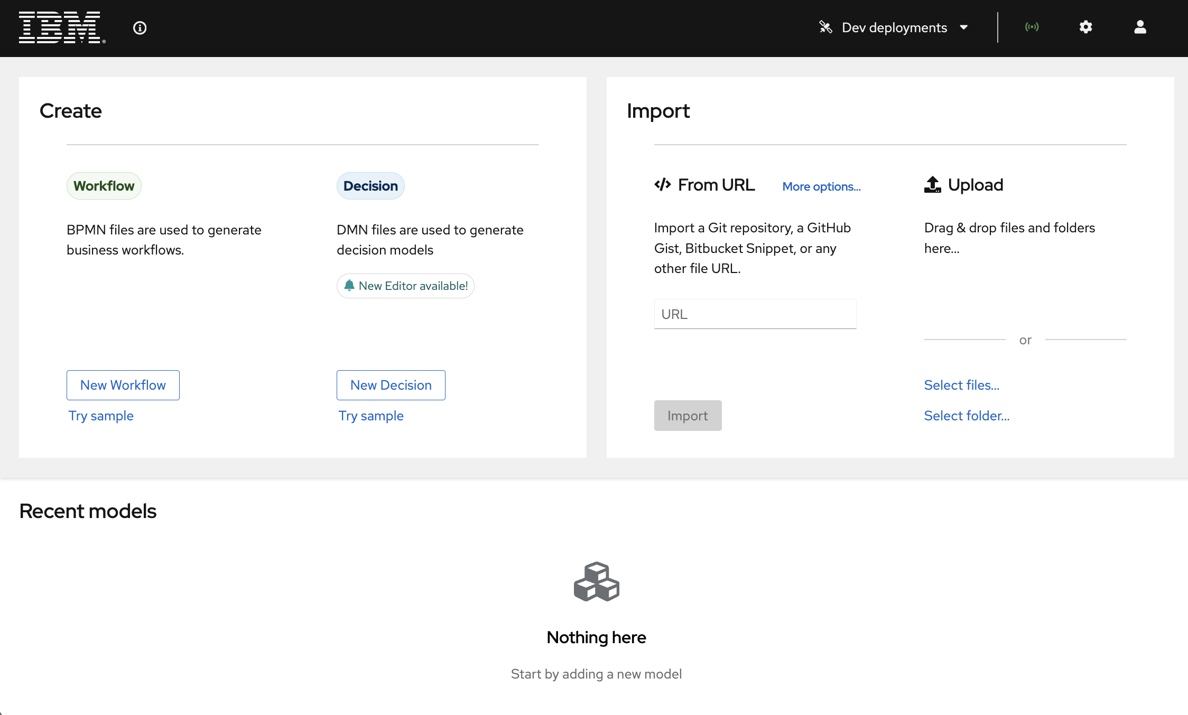Image resolution: width=1188 pixels, height=715 pixels.
Task: Click the IBM logo
Action: pyautogui.click(x=62, y=27)
